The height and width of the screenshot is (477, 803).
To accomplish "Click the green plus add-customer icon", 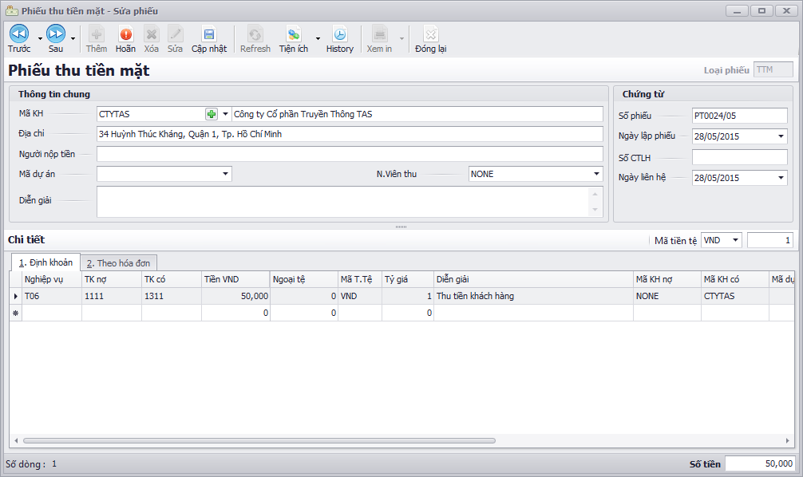I will tap(212, 114).
